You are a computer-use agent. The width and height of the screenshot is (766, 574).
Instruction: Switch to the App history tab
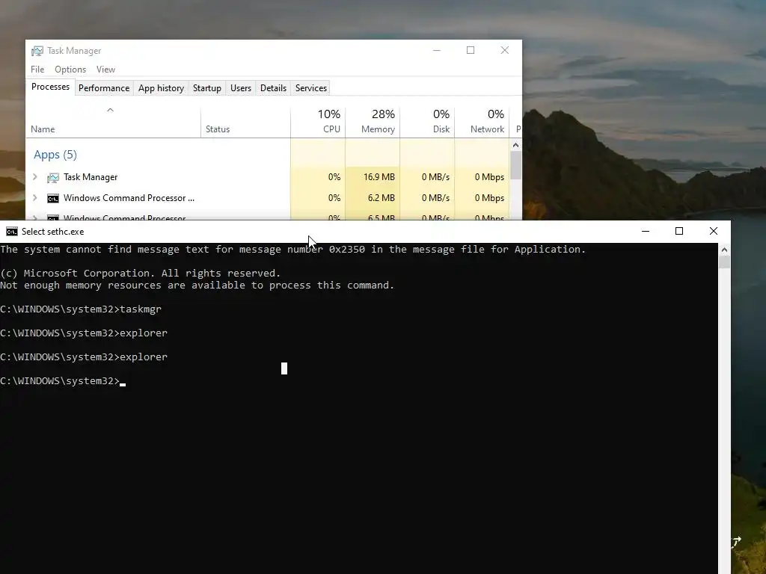pyautogui.click(x=161, y=88)
